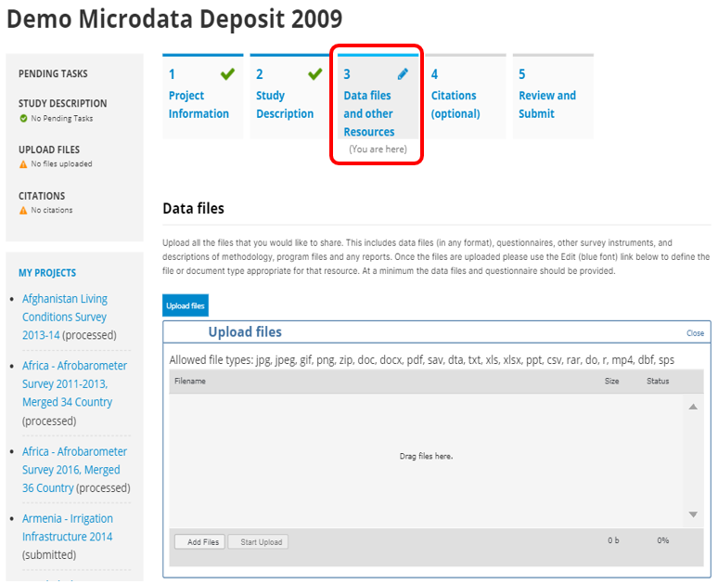Click the Start Upload button
Screen dimensions: 718x584
click(x=258, y=542)
